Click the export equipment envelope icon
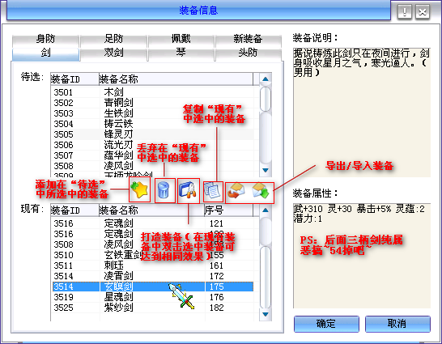 click(x=236, y=190)
